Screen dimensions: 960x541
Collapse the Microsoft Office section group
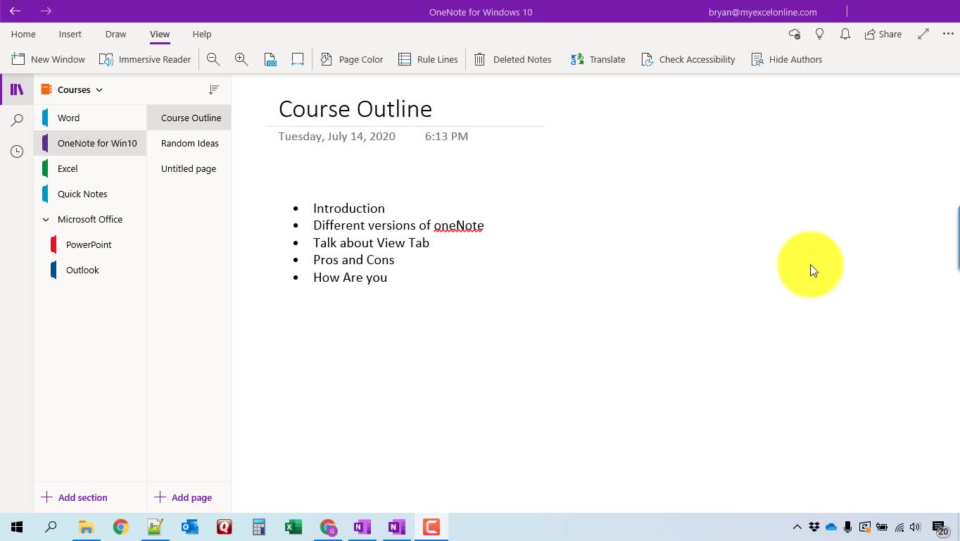46,220
